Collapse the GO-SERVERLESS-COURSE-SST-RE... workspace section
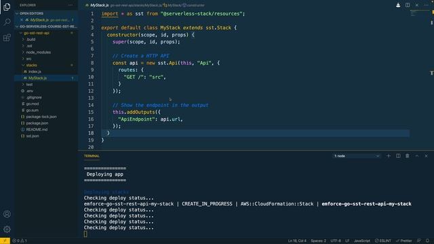The width and height of the screenshot is (434, 244). click(46, 26)
